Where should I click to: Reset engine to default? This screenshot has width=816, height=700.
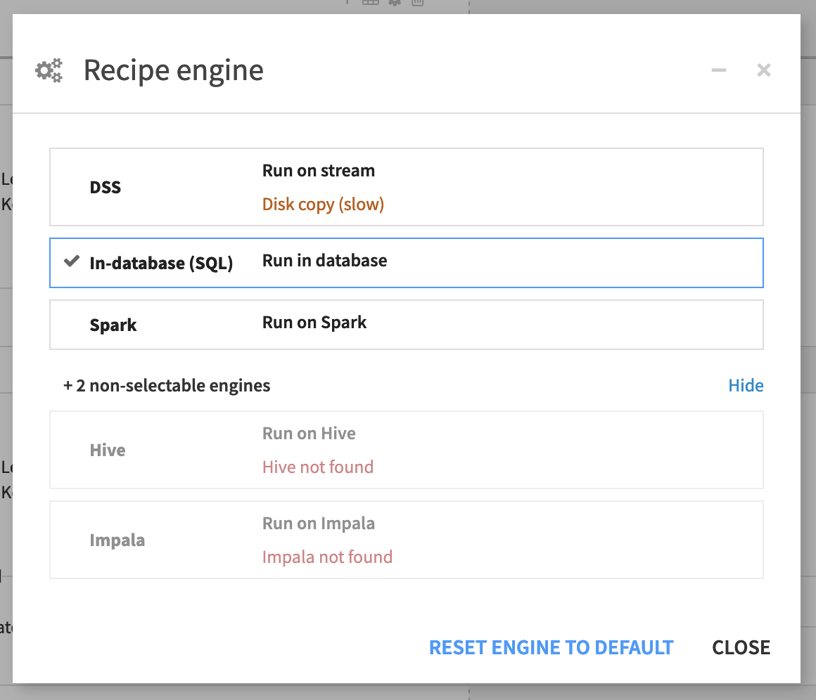coord(551,647)
